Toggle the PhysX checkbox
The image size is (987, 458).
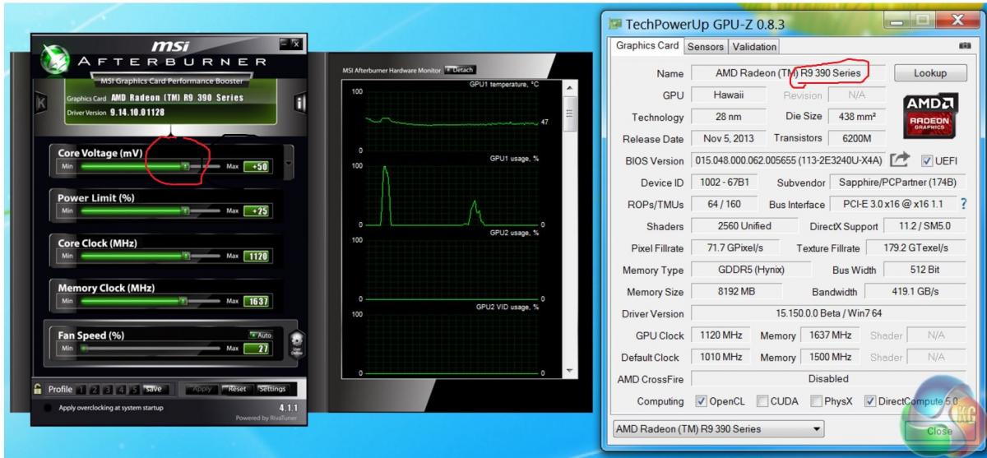click(815, 401)
